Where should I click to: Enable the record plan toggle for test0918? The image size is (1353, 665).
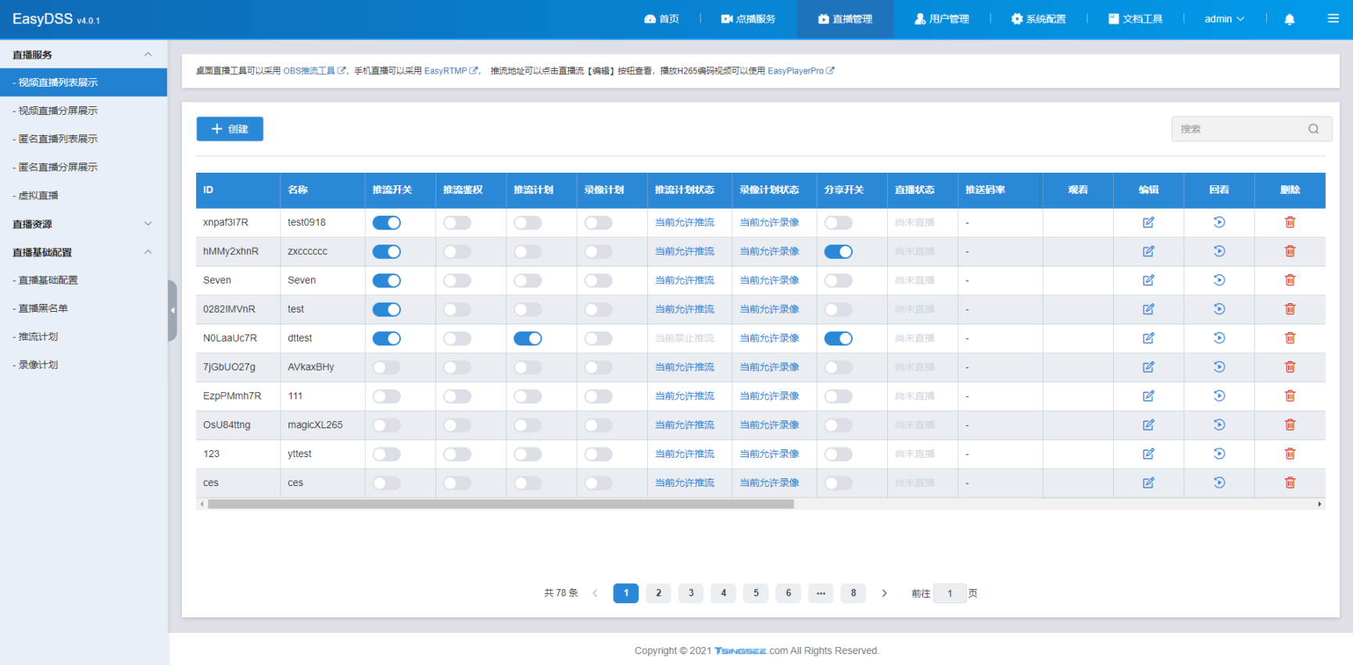(599, 223)
